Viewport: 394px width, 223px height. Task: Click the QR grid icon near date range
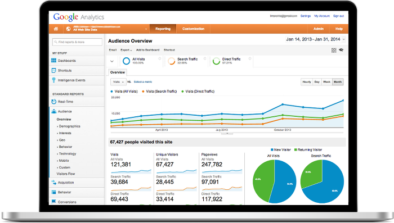[334, 50]
